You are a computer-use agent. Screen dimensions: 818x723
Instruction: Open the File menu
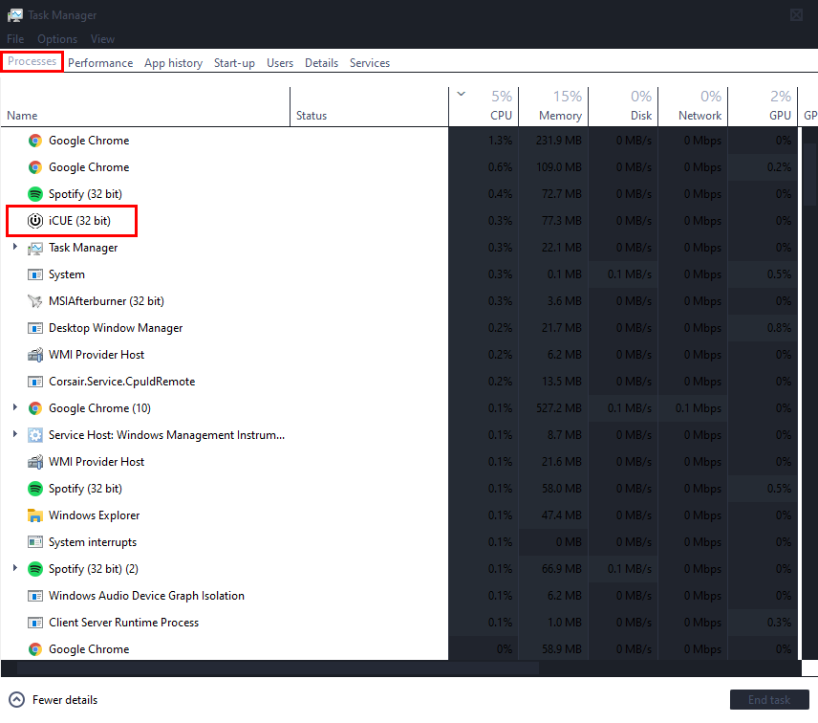tap(15, 39)
